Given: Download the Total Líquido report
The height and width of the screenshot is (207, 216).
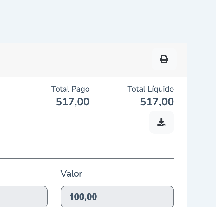Looking at the screenshot, I should 162,122.
